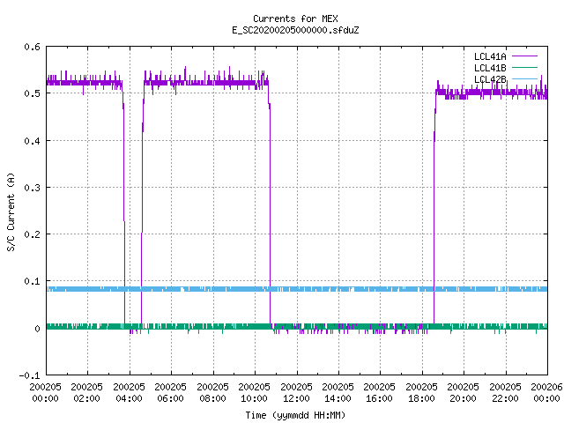564x423 pixels.
Task: Click the 0.3 y-axis tick label
Action: [32, 188]
